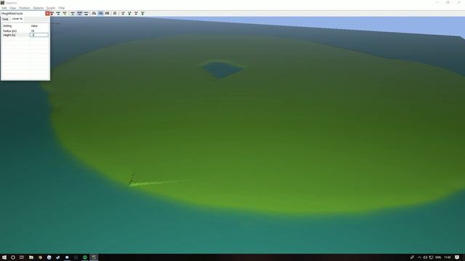Select the red-arrow heightfield tool beside the panel close button
The width and height of the screenshot is (465, 261).
(x=52, y=13)
